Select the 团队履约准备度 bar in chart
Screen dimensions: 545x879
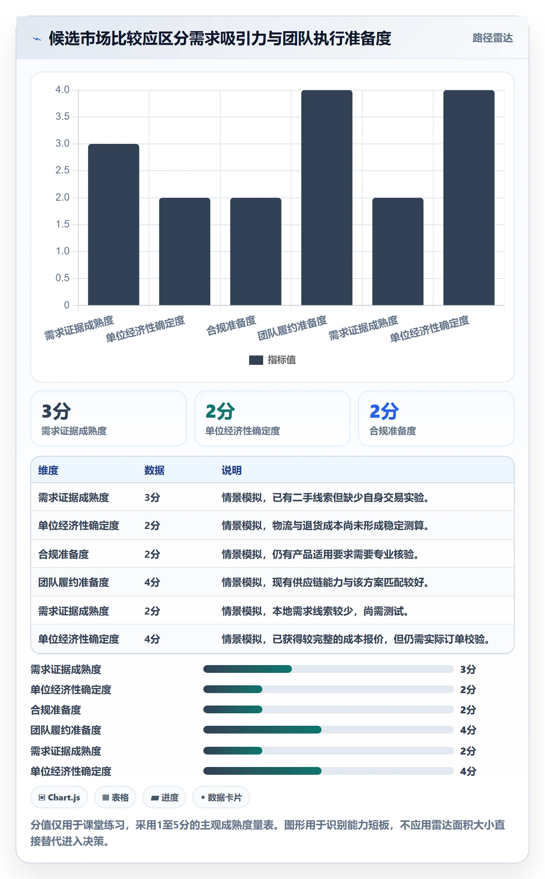(x=327, y=198)
